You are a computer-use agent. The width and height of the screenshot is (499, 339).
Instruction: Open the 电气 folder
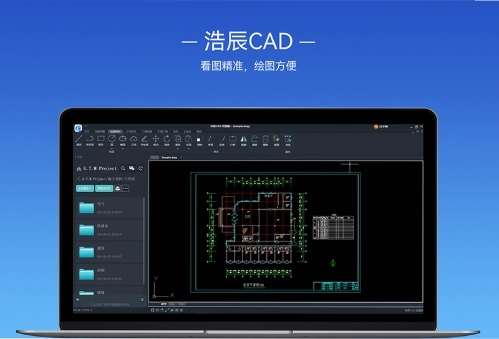pos(110,208)
